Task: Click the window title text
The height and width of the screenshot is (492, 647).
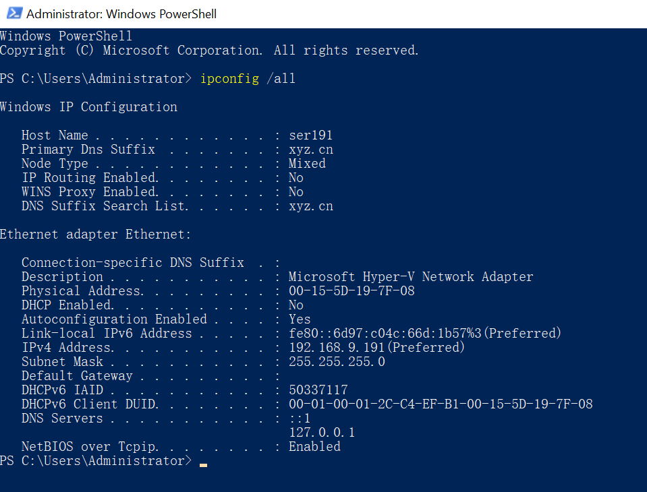Action: click(121, 14)
